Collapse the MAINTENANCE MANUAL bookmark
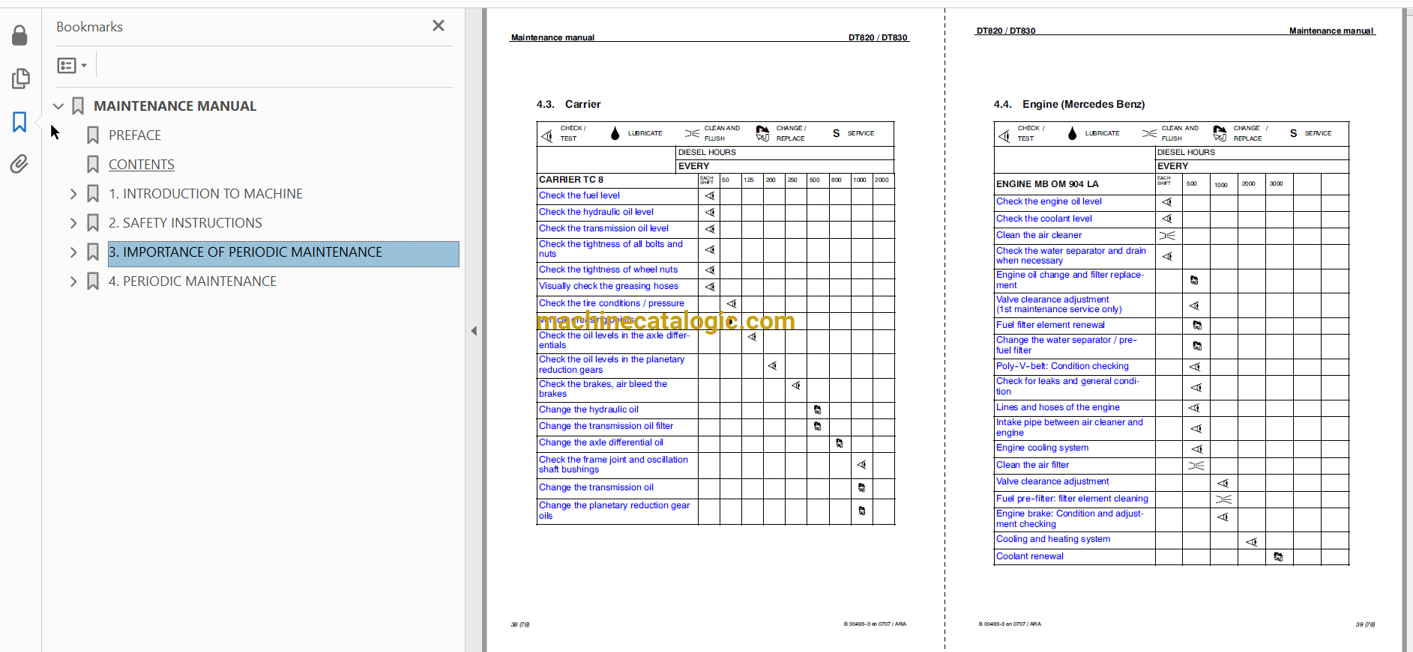 pos(58,106)
